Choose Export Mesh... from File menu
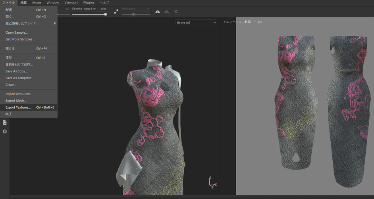 [x=16, y=101]
